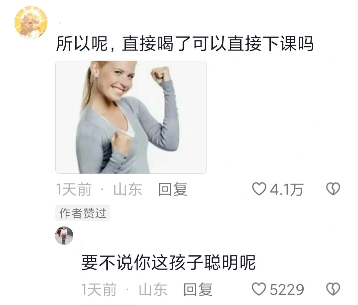Like the reply with 5229 likes
358x305 pixels.
click(259, 289)
